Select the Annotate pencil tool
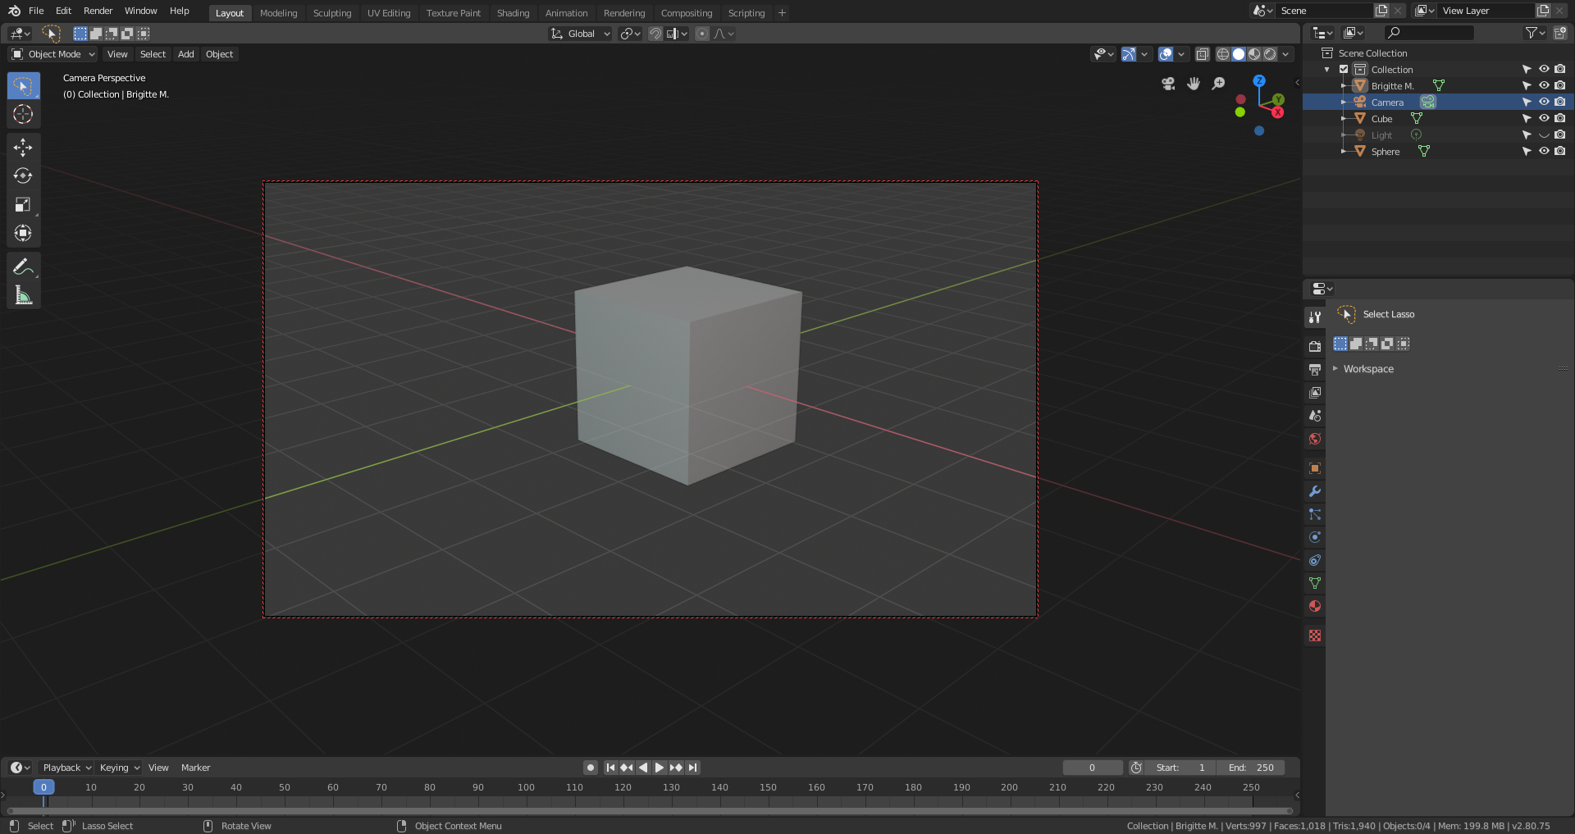1575x834 pixels. (23, 267)
